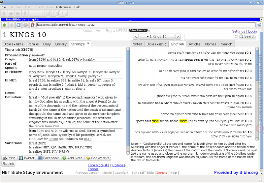Close the Strong's tab with its x

click(88, 44)
